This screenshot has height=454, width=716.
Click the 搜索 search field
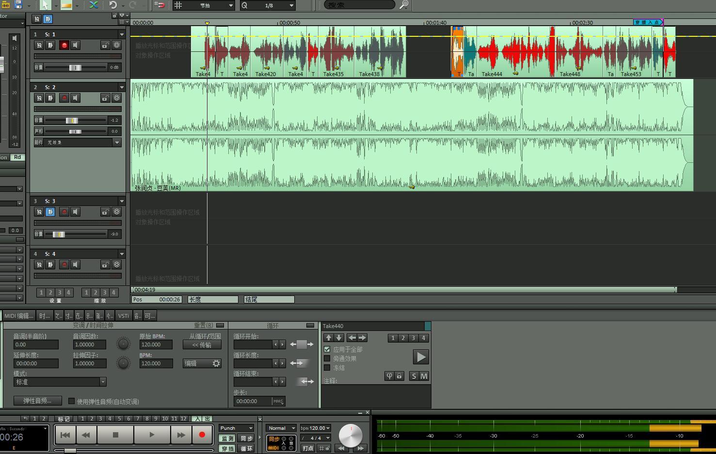(x=359, y=5)
